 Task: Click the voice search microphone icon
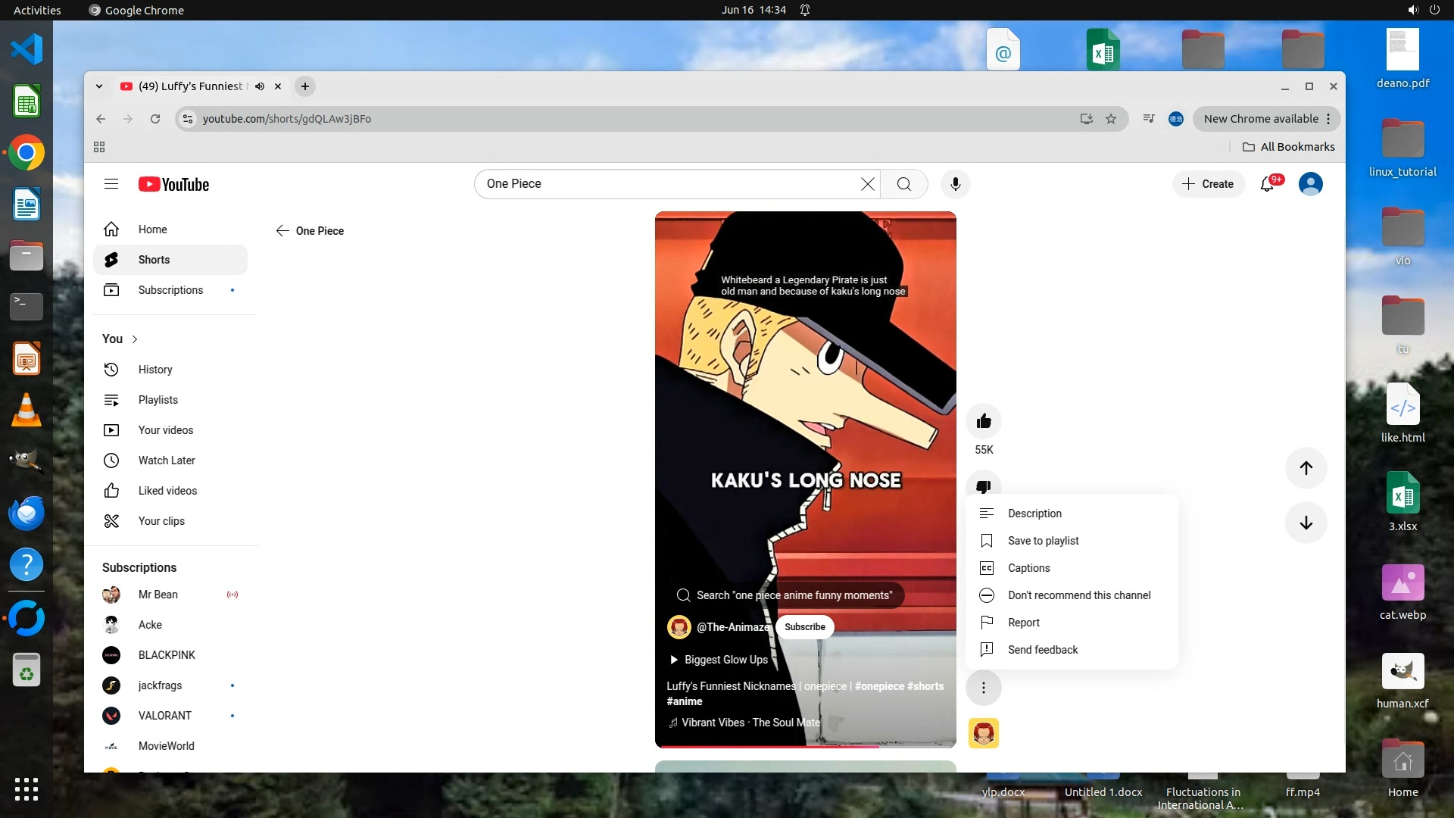(955, 184)
